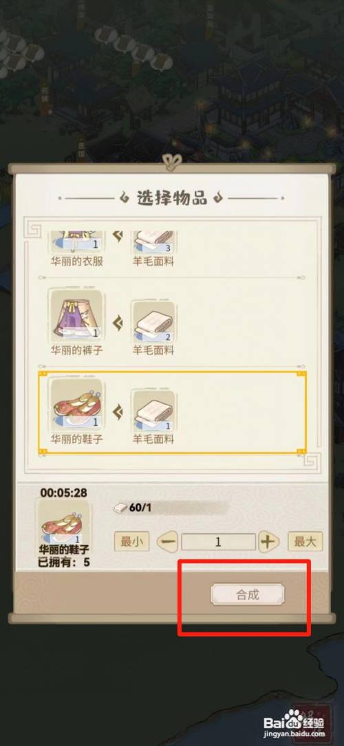Set quantity to 最大 maximum
The width and height of the screenshot is (344, 746).
click(x=305, y=542)
